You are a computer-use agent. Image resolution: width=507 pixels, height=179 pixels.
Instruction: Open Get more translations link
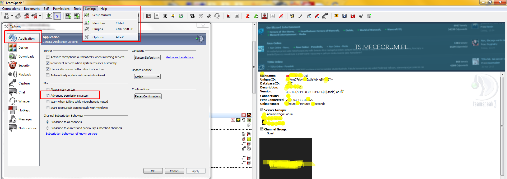point(180,57)
